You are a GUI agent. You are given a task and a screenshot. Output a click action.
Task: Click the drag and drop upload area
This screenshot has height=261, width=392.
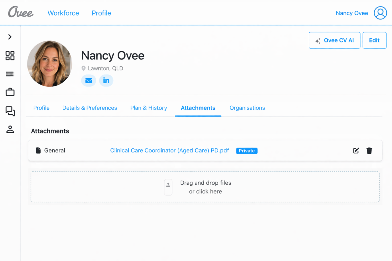coord(205,187)
